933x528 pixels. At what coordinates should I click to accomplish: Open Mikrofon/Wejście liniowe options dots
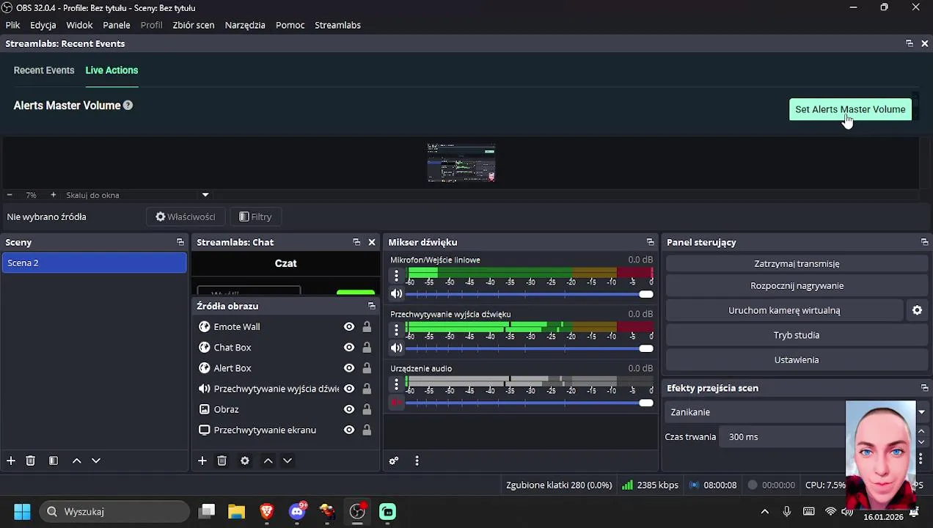[396, 276]
